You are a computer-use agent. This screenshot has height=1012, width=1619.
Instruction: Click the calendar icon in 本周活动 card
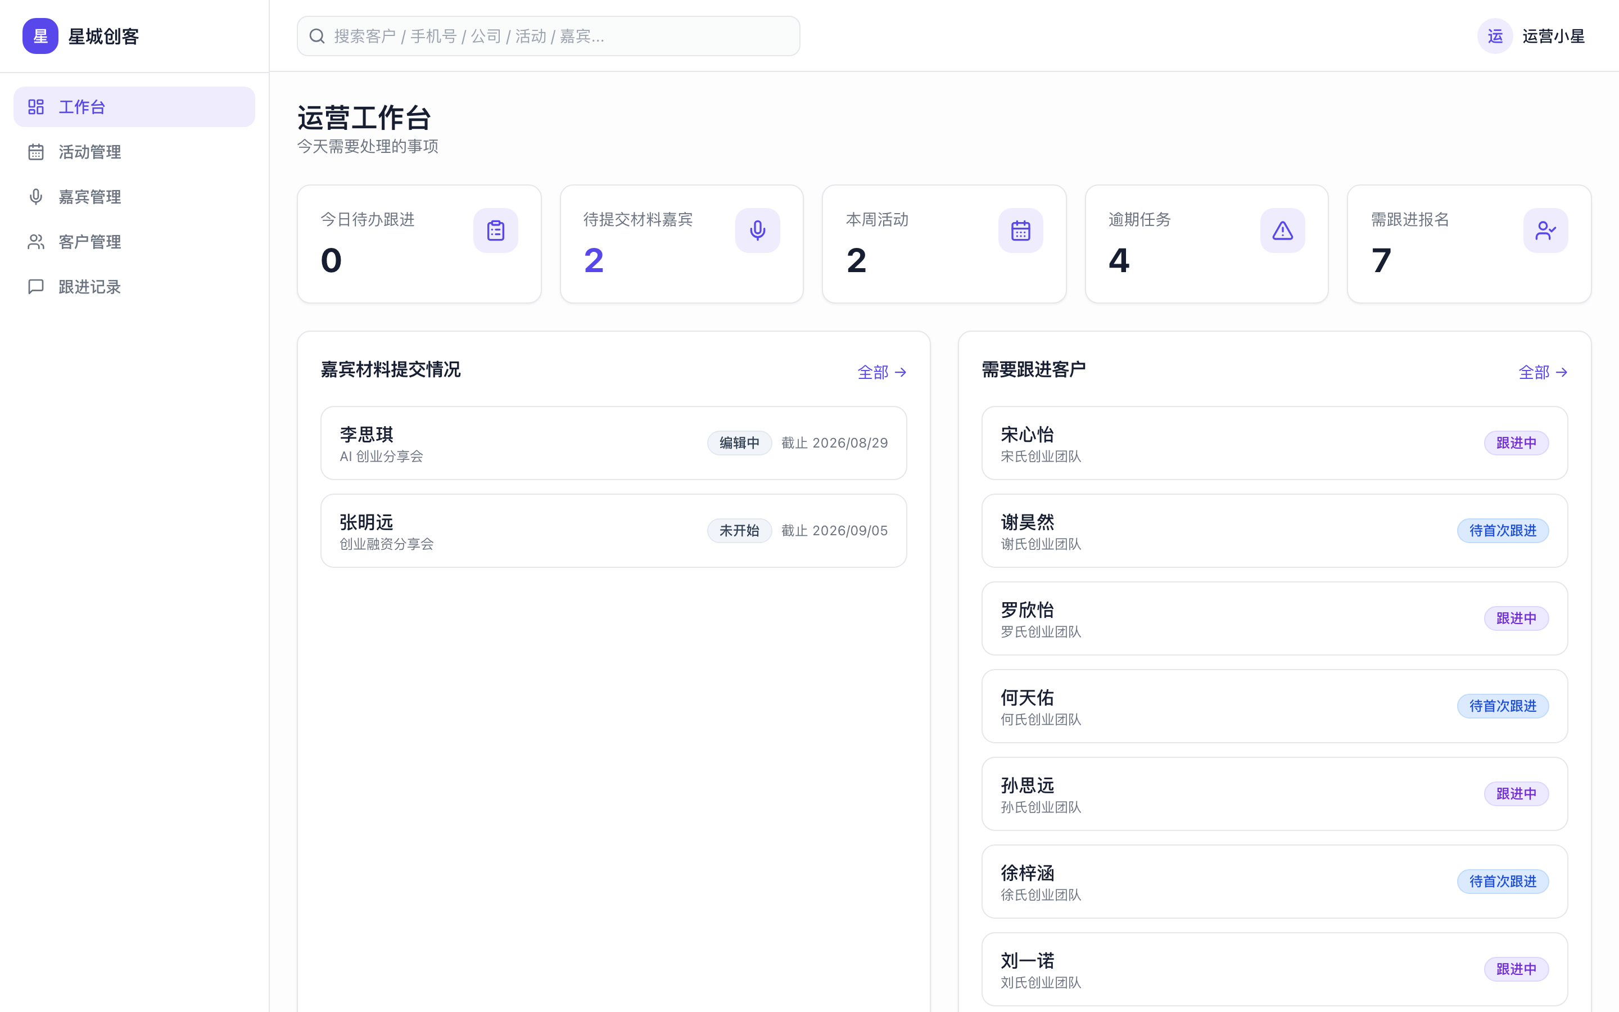click(1020, 231)
